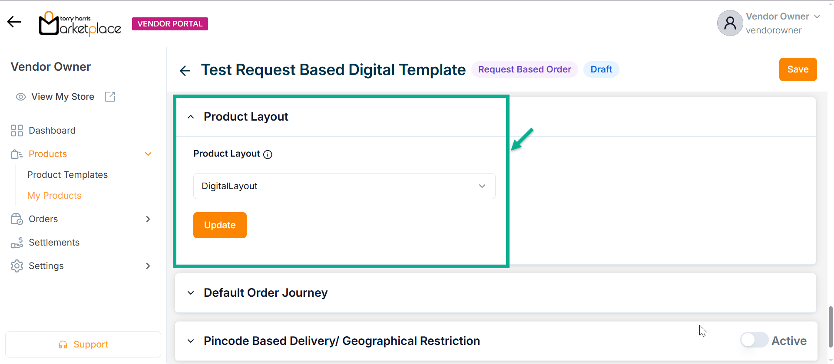Click the external link icon beside View My Store
The height and width of the screenshot is (364, 834).
tap(110, 97)
